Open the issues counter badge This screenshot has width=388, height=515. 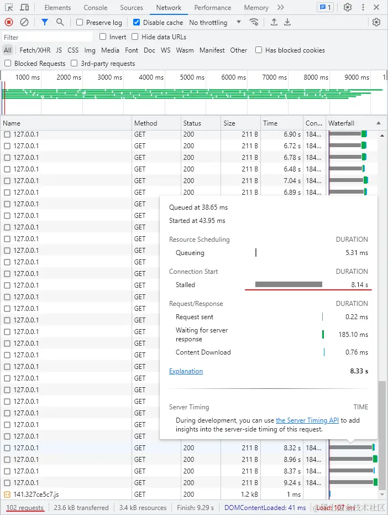pyautogui.click(x=325, y=7)
